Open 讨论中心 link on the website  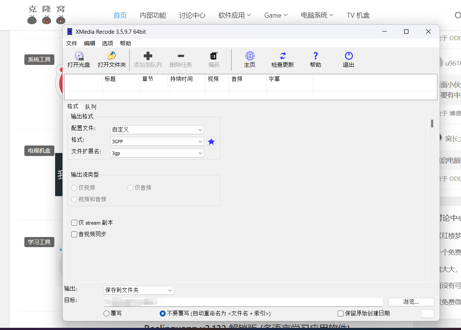(192, 15)
